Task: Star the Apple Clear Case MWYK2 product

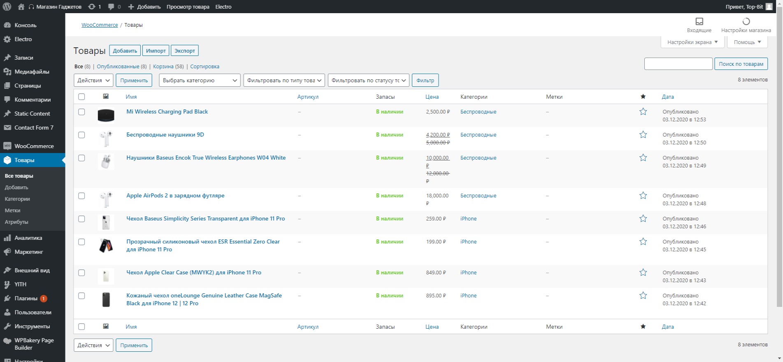Action: click(643, 272)
